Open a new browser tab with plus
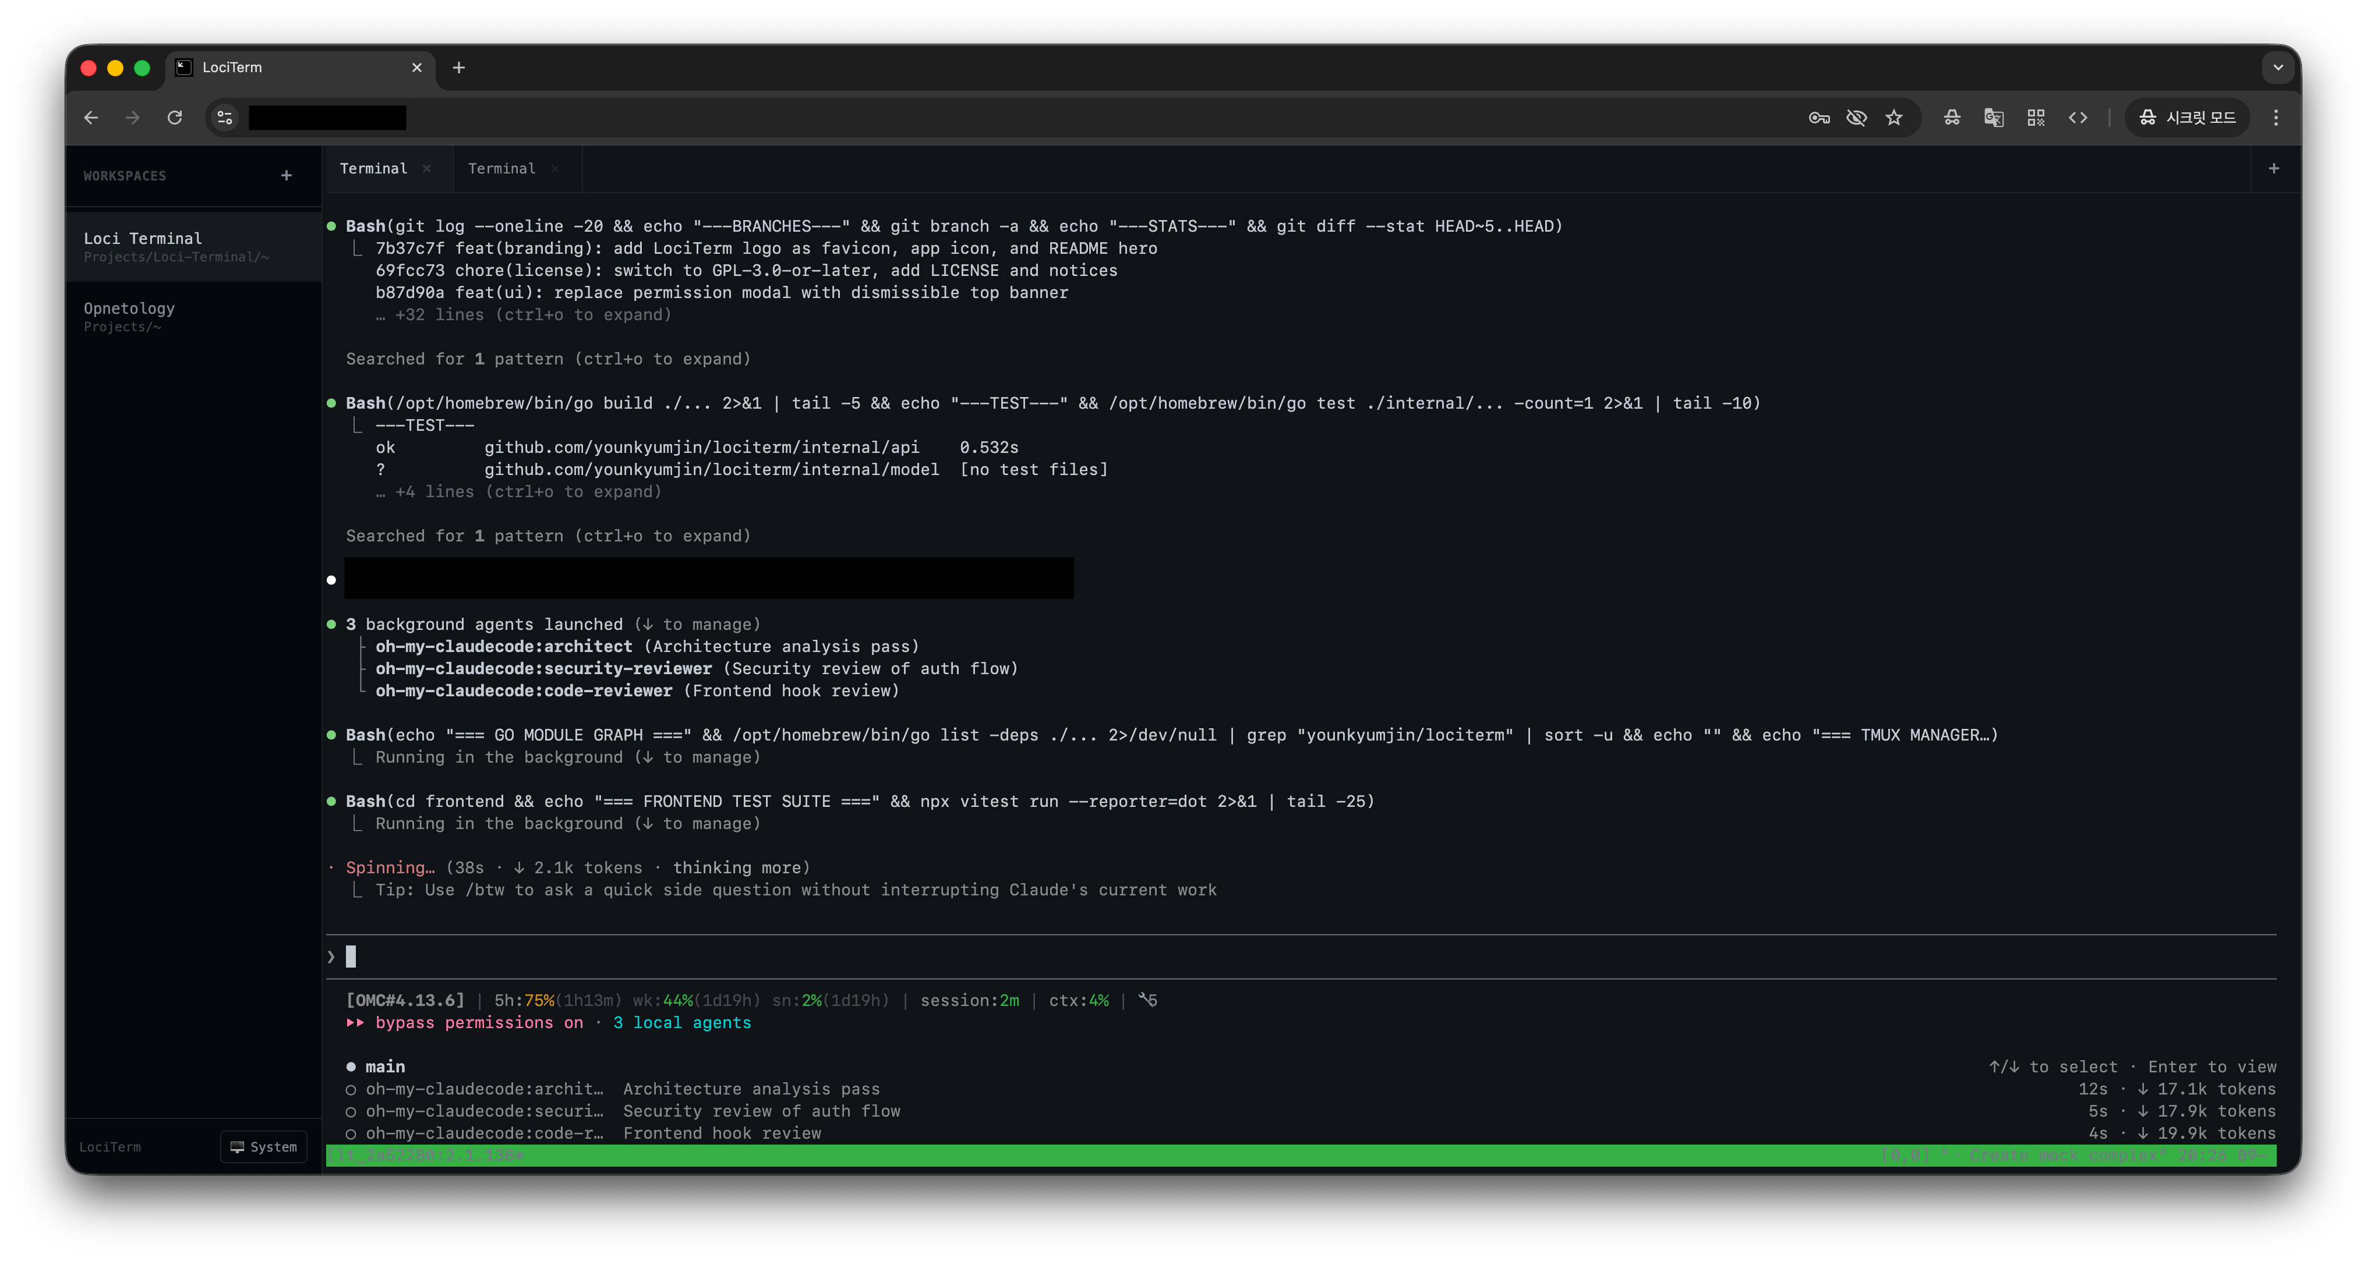This screenshot has width=2367, height=1261. [x=458, y=67]
